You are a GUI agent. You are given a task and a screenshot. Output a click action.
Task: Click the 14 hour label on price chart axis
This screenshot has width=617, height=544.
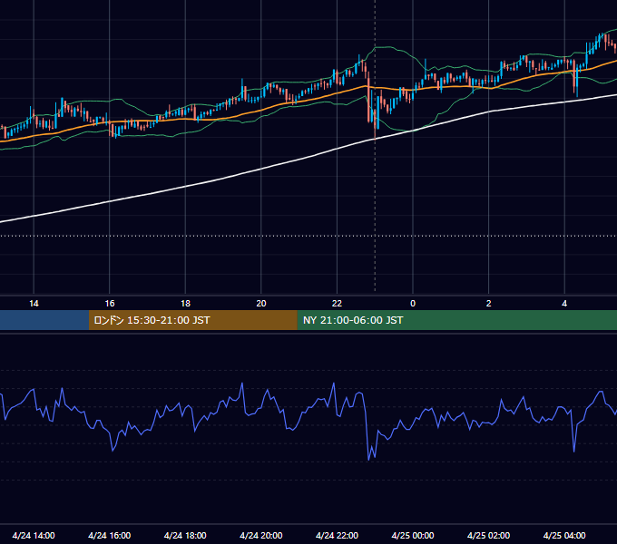tap(34, 304)
